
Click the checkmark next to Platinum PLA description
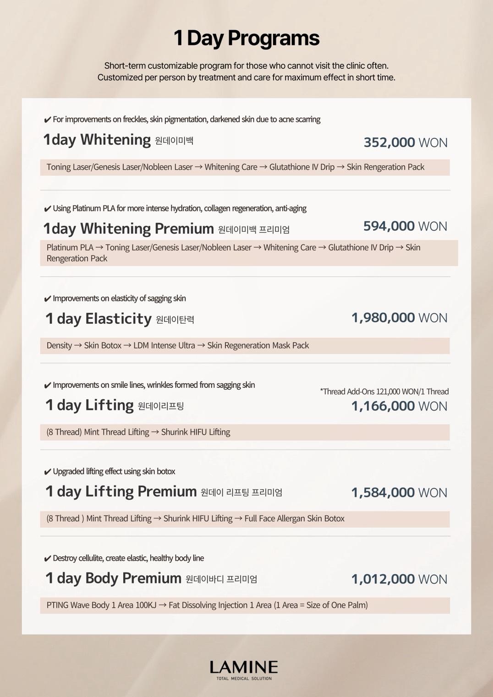pyautogui.click(x=47, y=209)
